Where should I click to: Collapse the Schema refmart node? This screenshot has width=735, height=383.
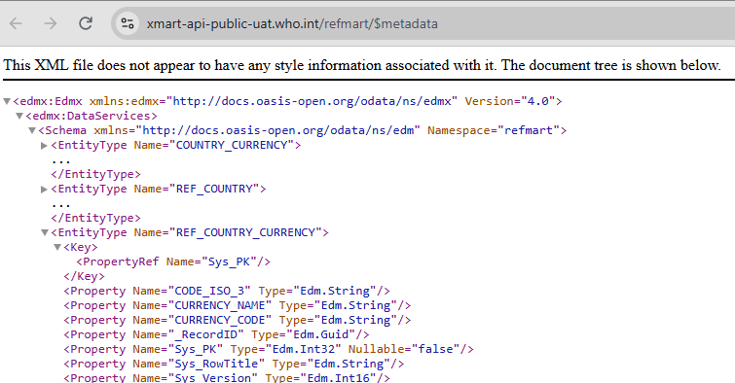click(x=32, y=130)
